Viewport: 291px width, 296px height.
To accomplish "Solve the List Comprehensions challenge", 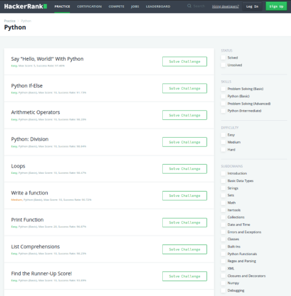I will (185, 249).
